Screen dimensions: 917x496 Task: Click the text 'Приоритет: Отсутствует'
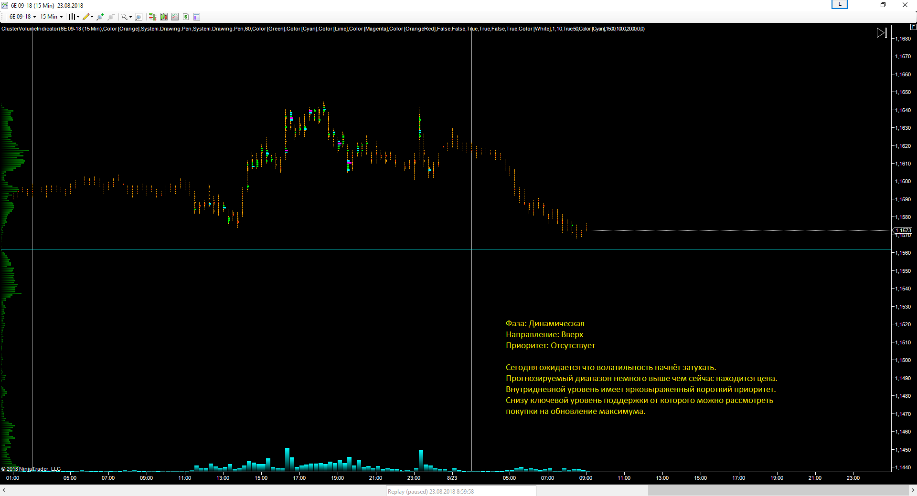click(550, 345)
